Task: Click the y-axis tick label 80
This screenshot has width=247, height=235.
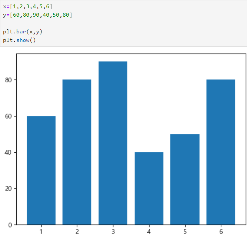Action: pyautogui.click(x=9, y=80)
